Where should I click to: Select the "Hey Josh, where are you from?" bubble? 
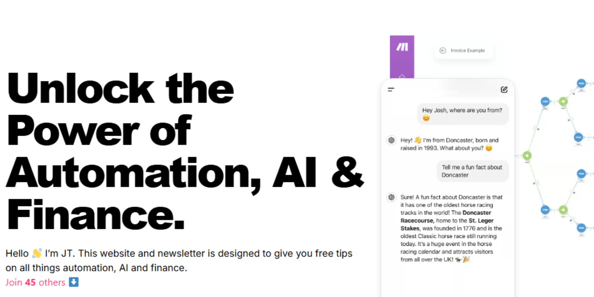point(463,114)
